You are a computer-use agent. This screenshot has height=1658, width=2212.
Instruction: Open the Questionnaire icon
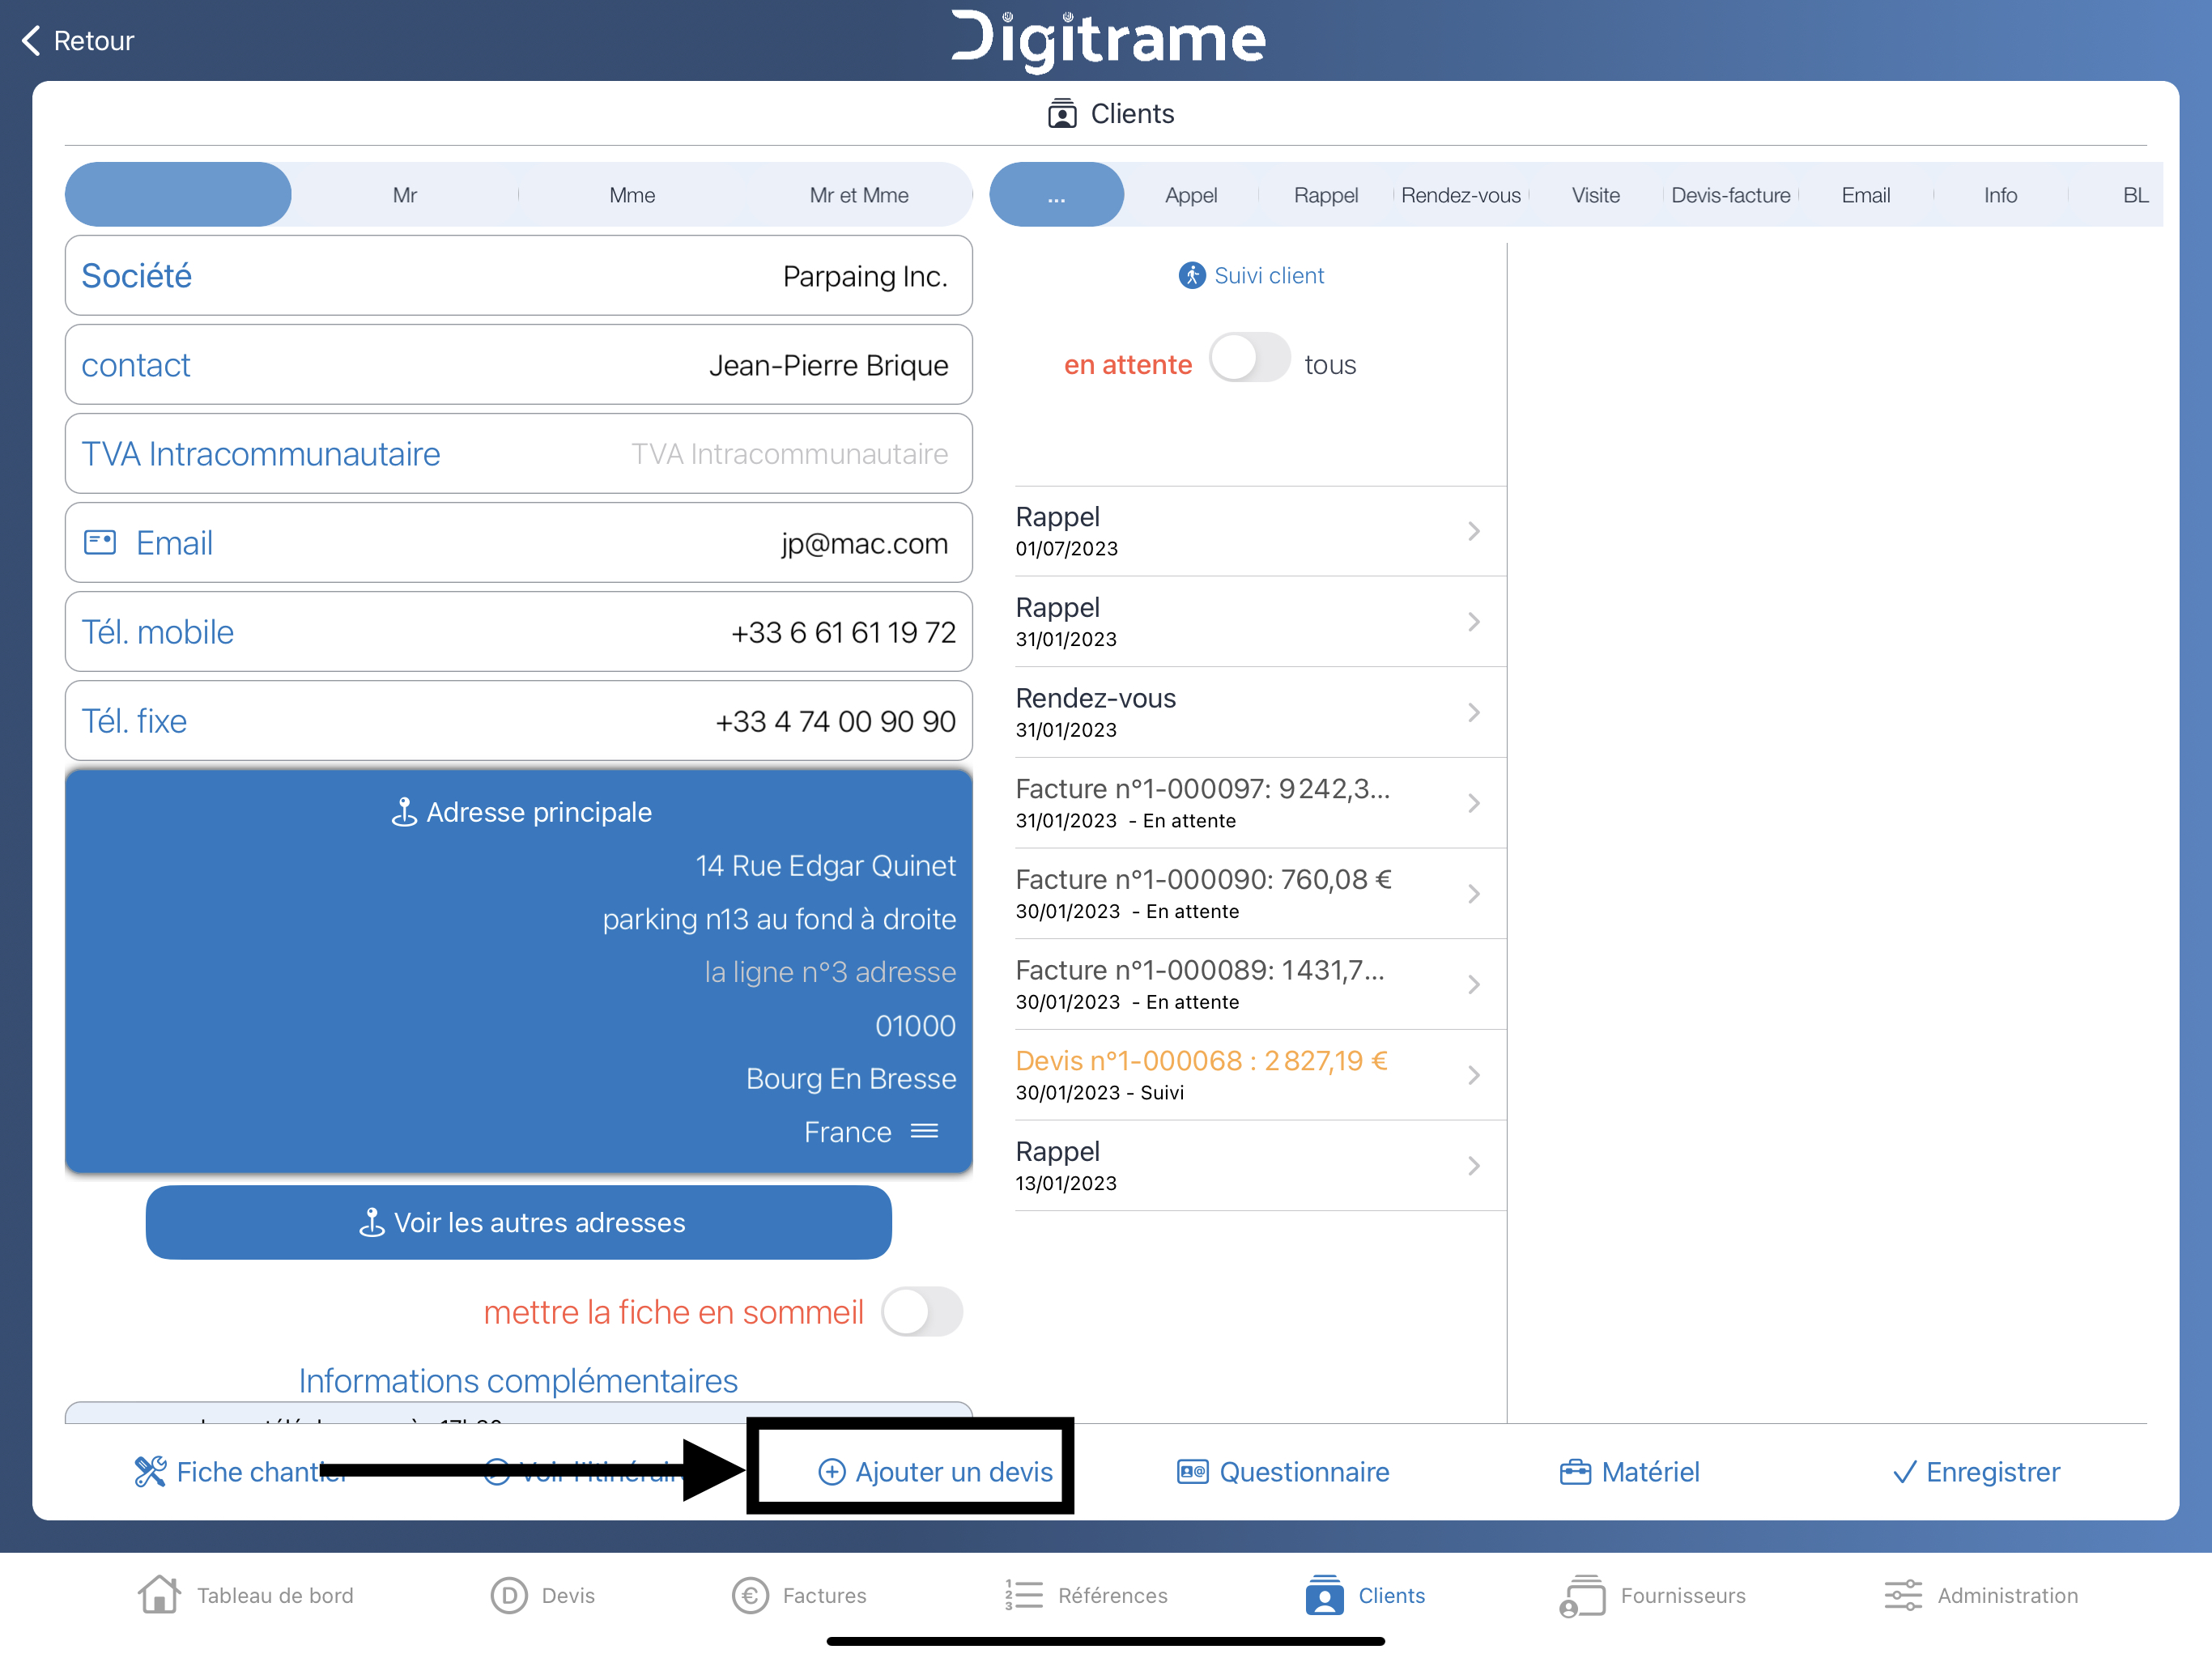(x=1193, y=1472)
